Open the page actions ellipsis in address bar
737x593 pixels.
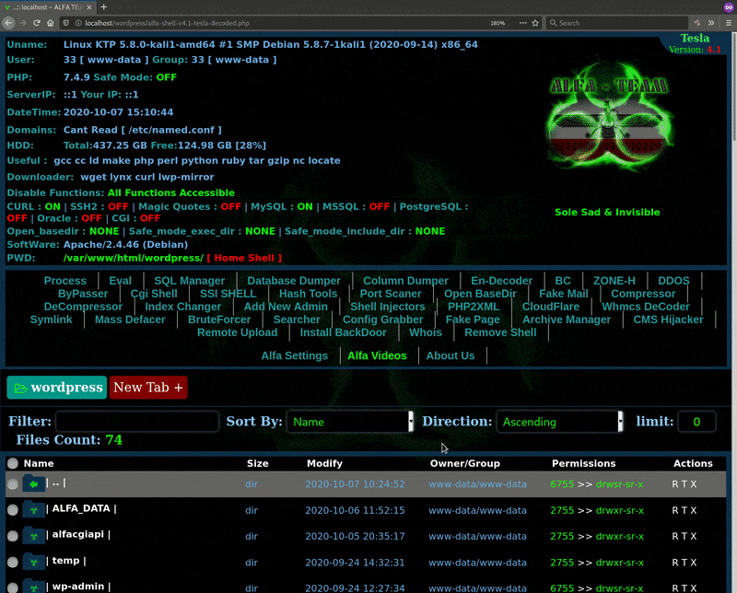(x=522, y=24)
